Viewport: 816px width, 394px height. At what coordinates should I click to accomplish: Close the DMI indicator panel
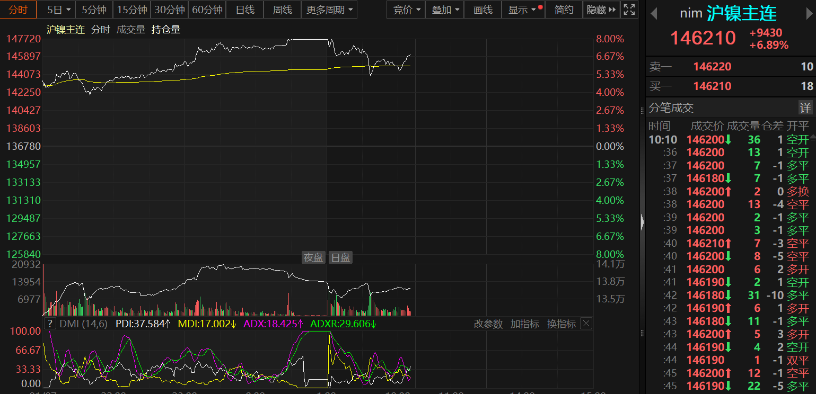[586, 324]
